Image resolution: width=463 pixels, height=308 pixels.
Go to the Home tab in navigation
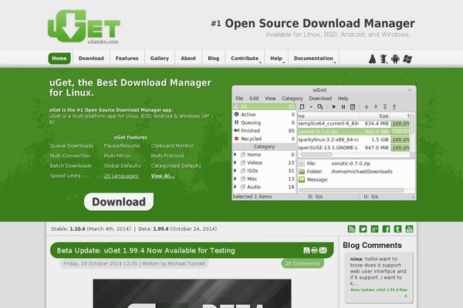click(x=59, y=59)
